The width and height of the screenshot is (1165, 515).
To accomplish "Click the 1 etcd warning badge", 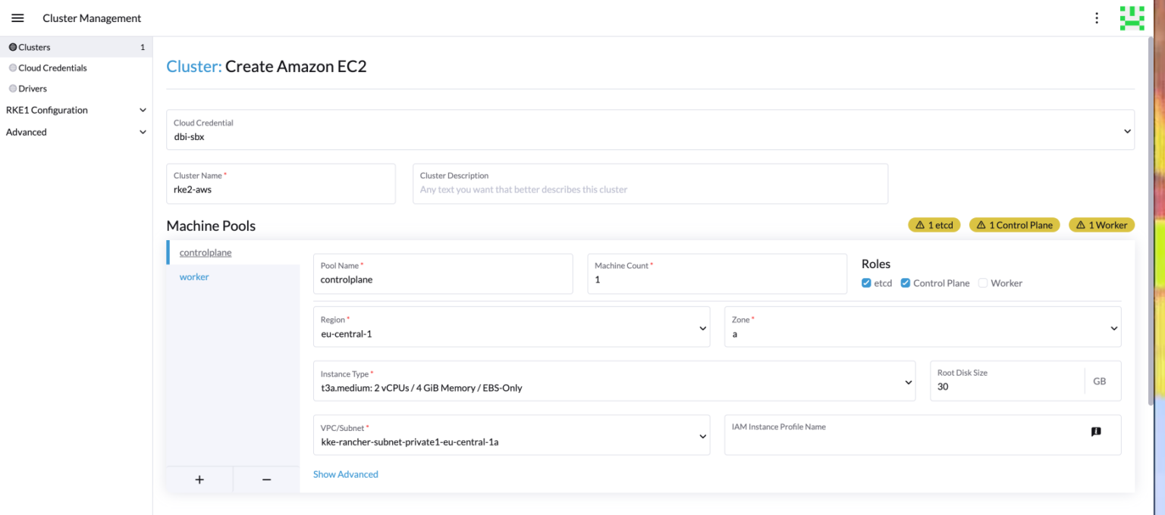I will [934, 225].
